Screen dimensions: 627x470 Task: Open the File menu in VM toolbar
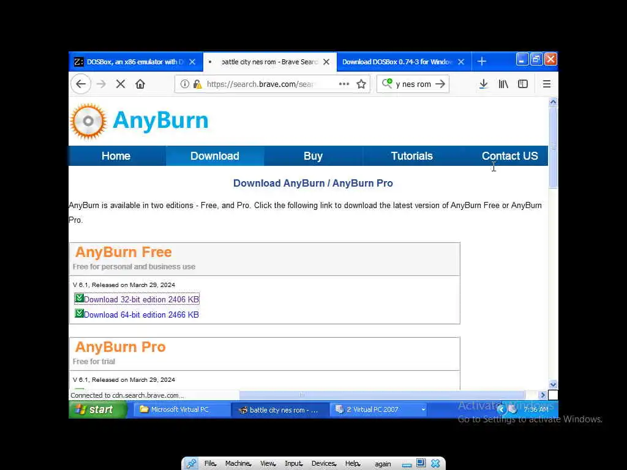(210, 463)
